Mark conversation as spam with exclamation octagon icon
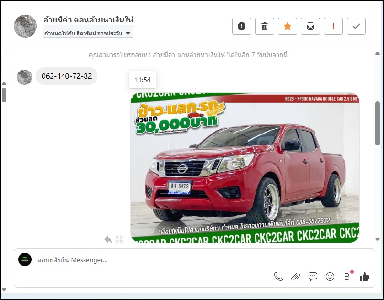The image size is (384, 300). (x=242, y=26)
